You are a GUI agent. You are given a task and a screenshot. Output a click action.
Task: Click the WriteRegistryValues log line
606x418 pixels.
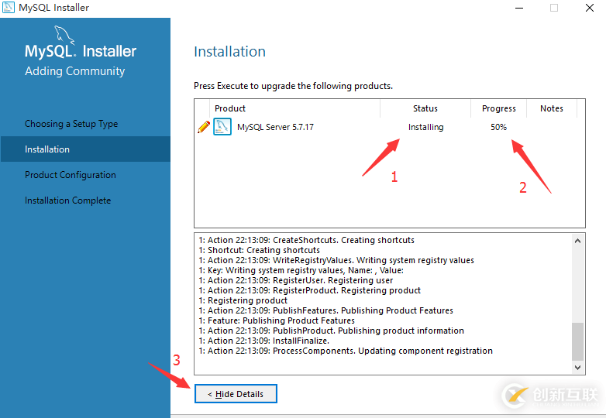336,260
